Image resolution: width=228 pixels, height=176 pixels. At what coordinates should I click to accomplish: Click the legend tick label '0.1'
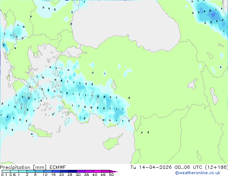point(4,175)
